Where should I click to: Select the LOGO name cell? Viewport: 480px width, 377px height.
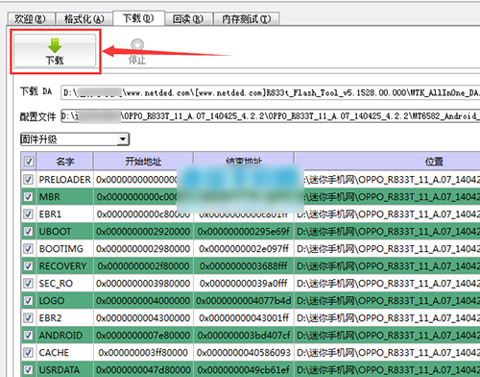pos(65,301)
